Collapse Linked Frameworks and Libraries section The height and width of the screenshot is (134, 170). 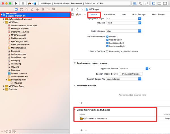click(x=75, y=110)
